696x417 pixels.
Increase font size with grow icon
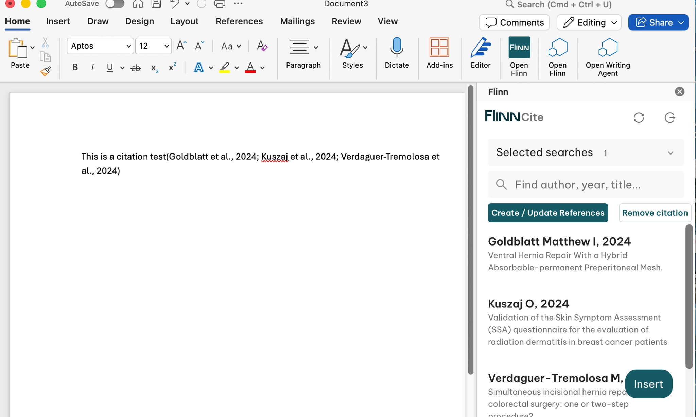coord(181,46)
